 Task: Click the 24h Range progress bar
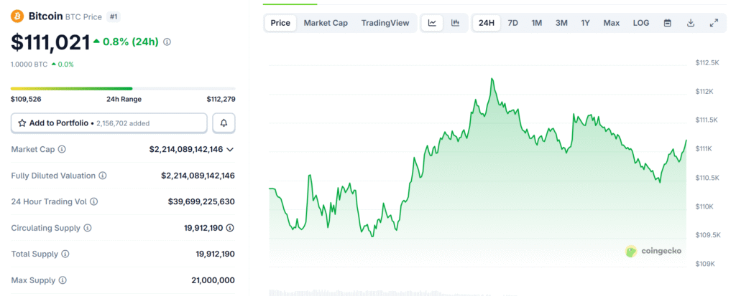(x=122, y=89)
